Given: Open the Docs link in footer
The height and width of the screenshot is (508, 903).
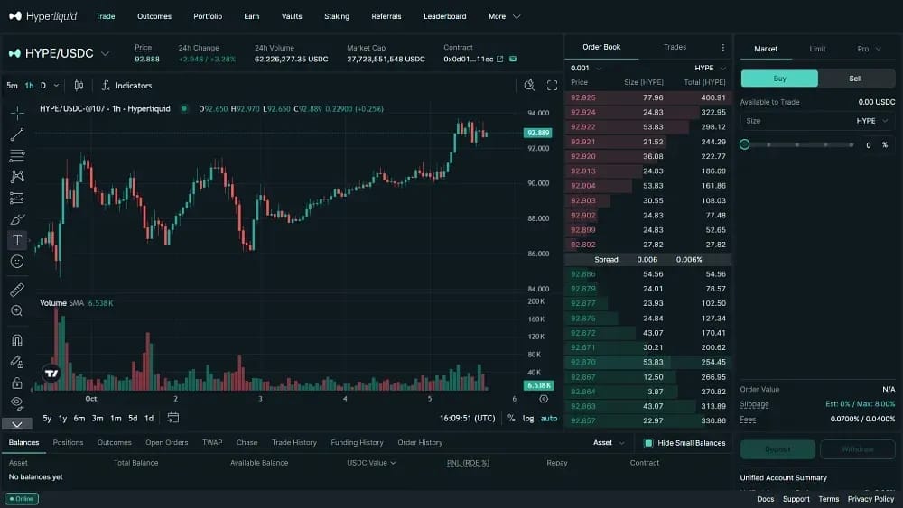Looking at the screenshot, I should pos(766,499).
